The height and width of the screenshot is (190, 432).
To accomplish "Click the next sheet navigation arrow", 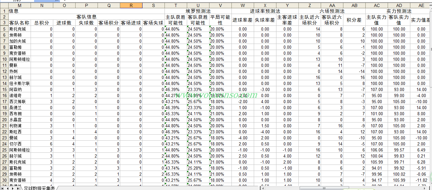I will click(12, 188).
